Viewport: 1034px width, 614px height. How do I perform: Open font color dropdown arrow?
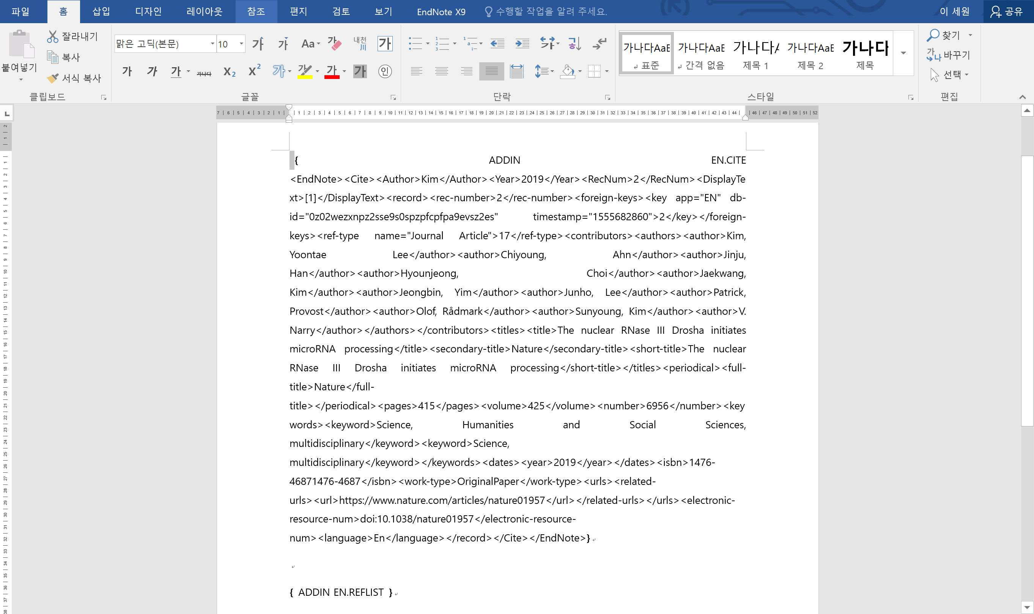tap(345, 71)
